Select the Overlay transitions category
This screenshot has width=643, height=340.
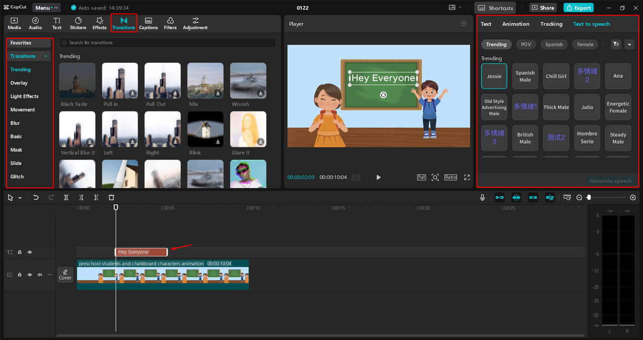coord(19,83)
